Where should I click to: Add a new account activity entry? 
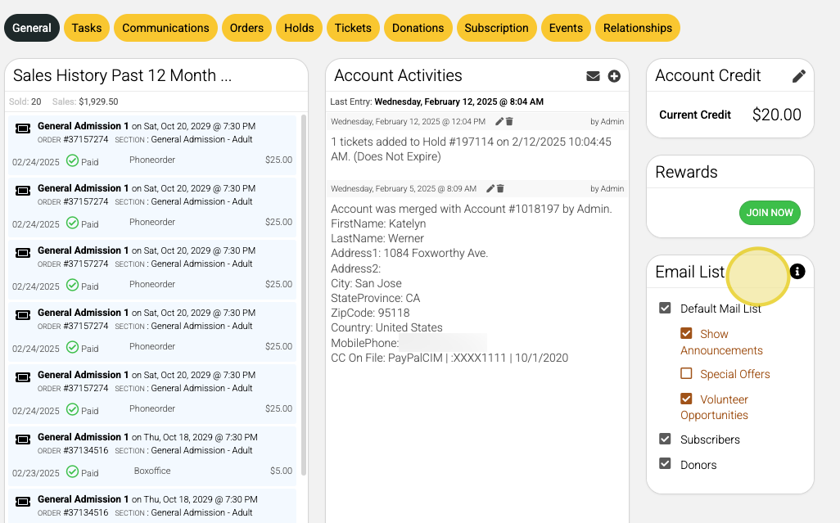[x=614, y=76]
